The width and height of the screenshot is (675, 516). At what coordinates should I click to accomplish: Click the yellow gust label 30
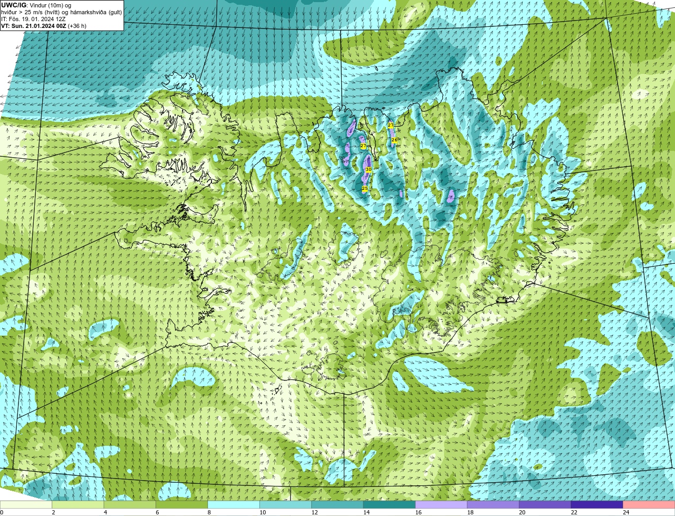pyautogui.click(x=369, y=169)
